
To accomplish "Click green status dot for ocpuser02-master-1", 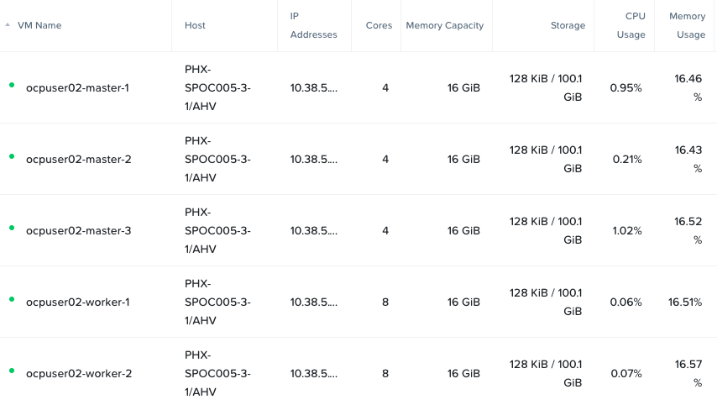I will click(12, 85).
